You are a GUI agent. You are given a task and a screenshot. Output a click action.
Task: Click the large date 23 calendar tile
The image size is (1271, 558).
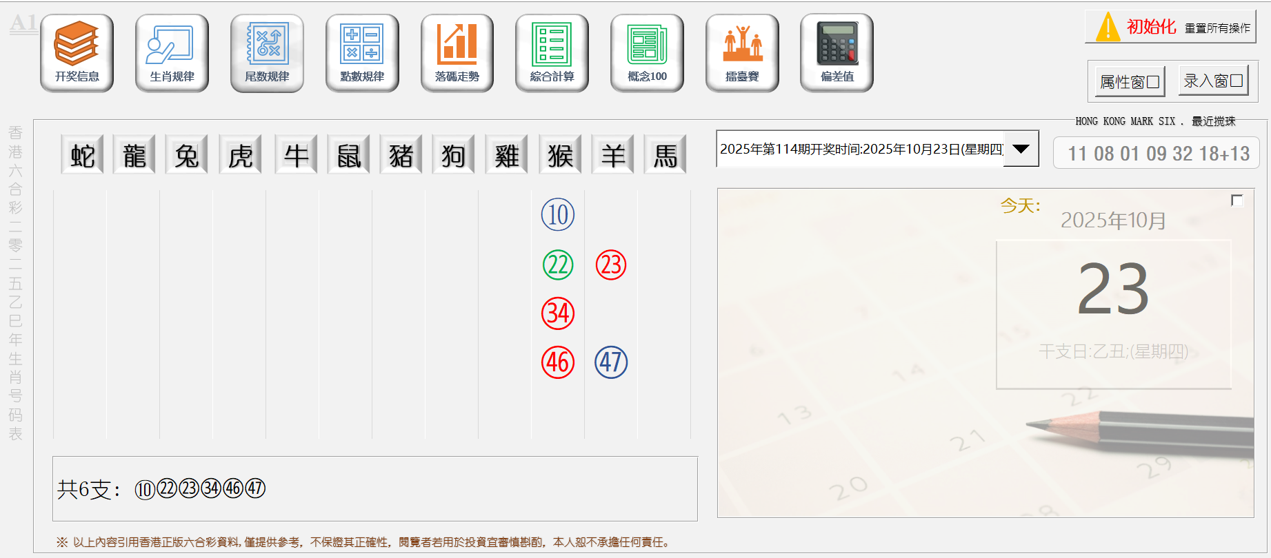pyautogui.click(x=1113, y=313)
